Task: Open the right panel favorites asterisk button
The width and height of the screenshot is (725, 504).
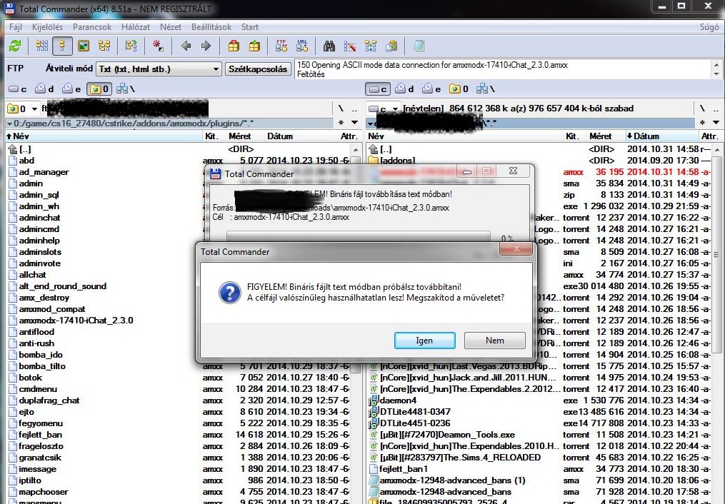Action: click(x=702, y=123)
